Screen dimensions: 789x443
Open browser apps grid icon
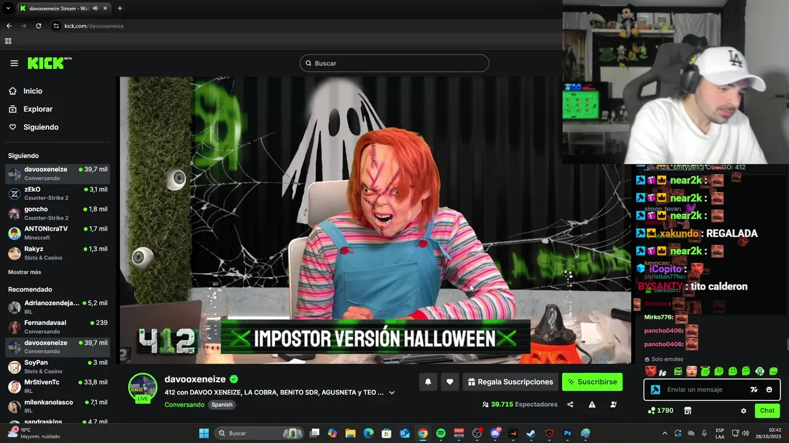[8, 41]
